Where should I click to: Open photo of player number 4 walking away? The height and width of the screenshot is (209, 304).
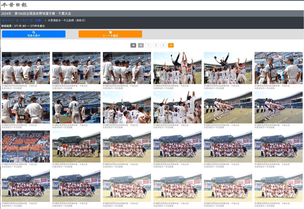click(x=76, y=107)
